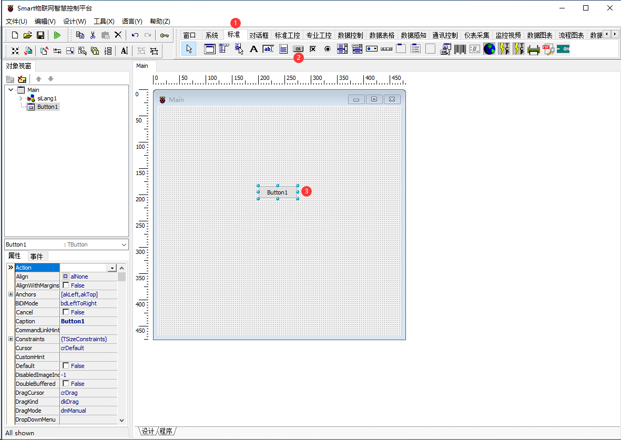621x440 pixels.
Task: Expand the Anchors property
Action: coord(11,294)
